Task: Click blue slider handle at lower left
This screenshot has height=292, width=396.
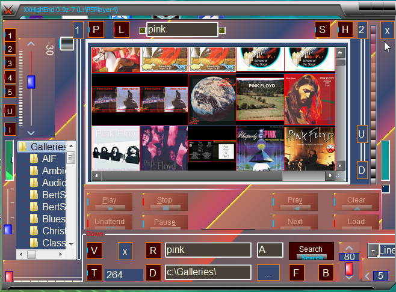Action: (x=8, y=230)
